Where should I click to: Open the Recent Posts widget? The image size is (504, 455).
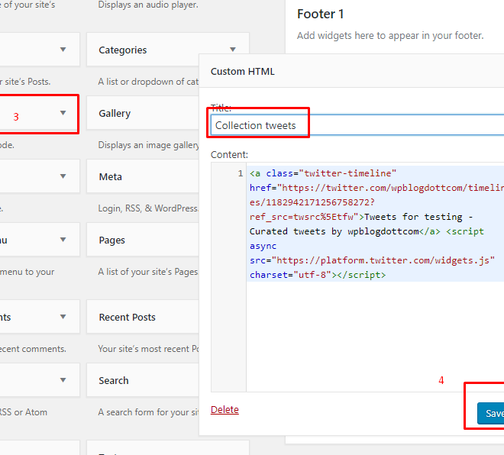[143, 317]
